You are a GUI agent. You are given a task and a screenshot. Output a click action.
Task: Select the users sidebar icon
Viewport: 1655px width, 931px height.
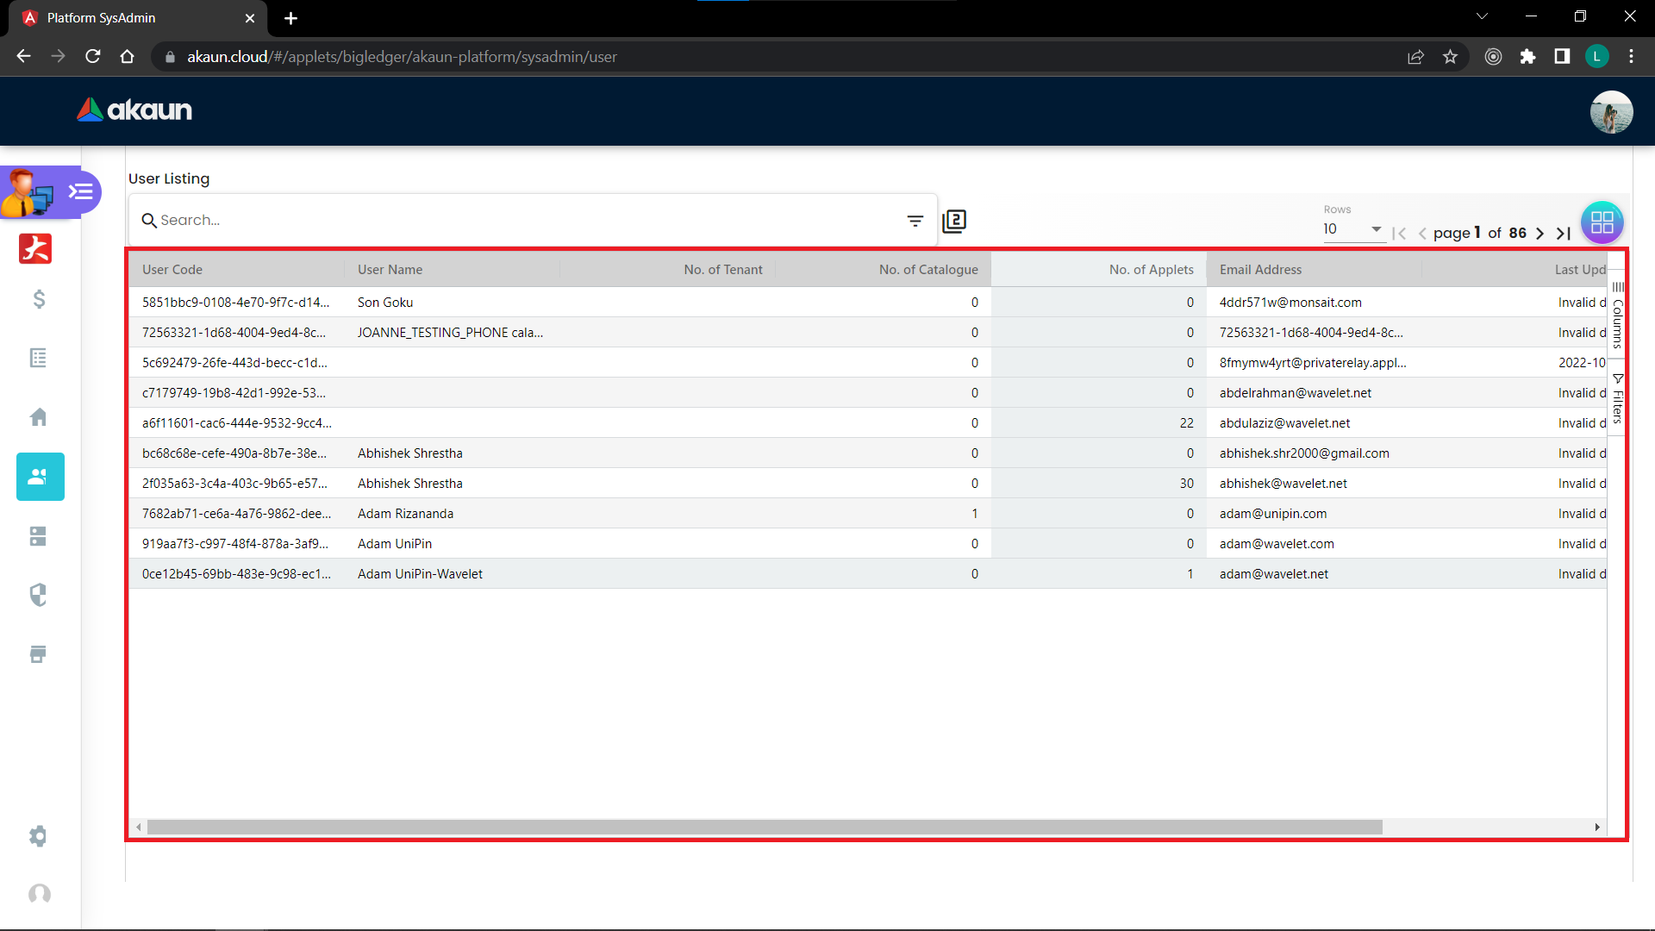coord(40,477)
